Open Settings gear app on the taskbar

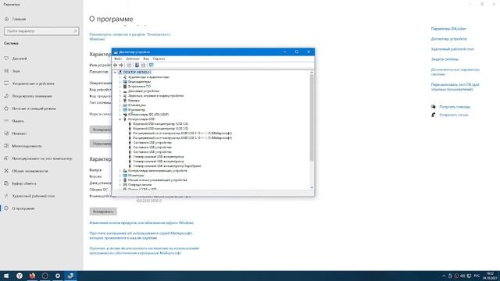(58, 276)
